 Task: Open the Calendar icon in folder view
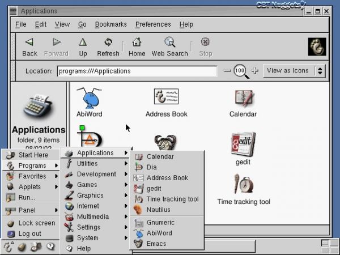(244, 98)
